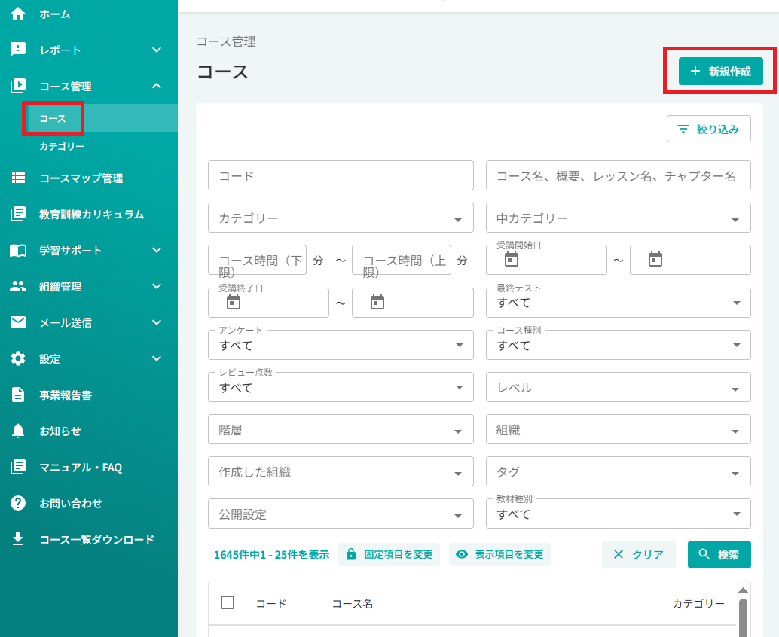Open コースマップ管理 menu item
Viewport: 779px width, 637px height.
(81, 178)
